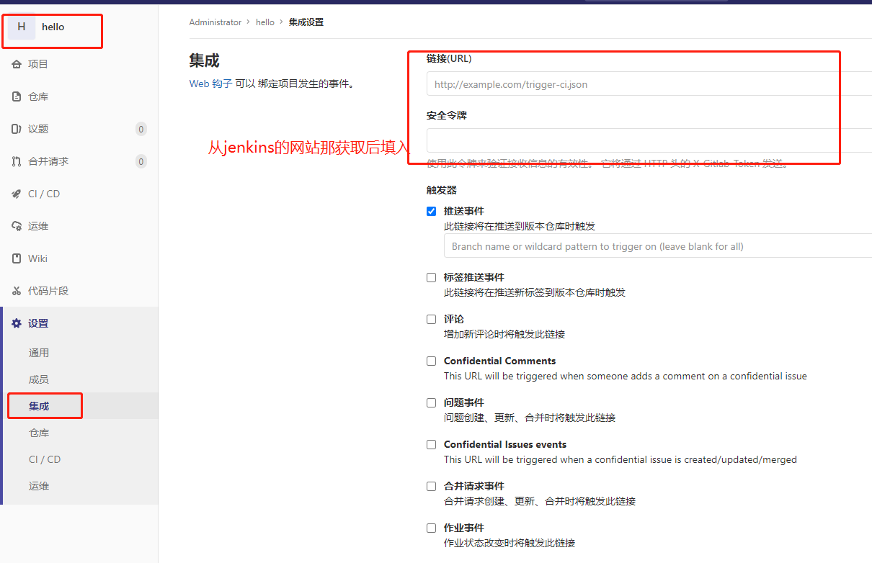Open the Web 钩子 link
The width and height of the screenshot is (872, 563).
click(x=210, y=84)
